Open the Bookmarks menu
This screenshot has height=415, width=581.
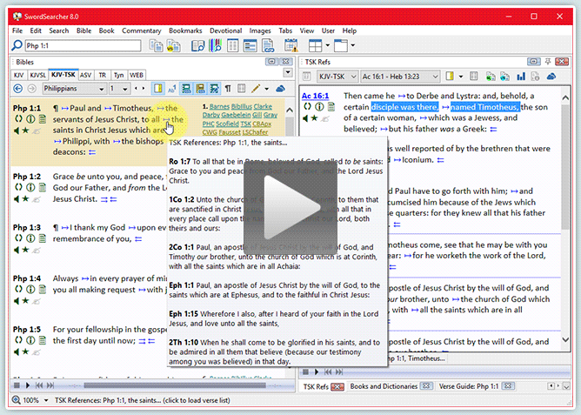[185, 30]
